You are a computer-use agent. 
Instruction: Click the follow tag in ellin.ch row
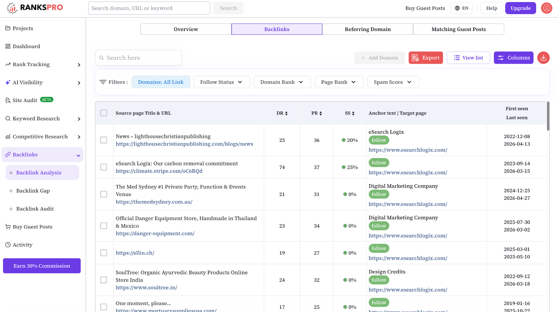pos(379,248)
